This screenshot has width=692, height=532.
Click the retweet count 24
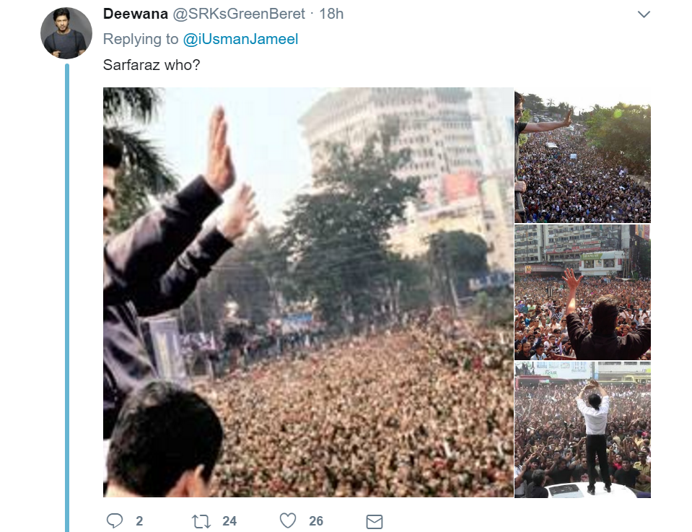[x=229, y=521]
